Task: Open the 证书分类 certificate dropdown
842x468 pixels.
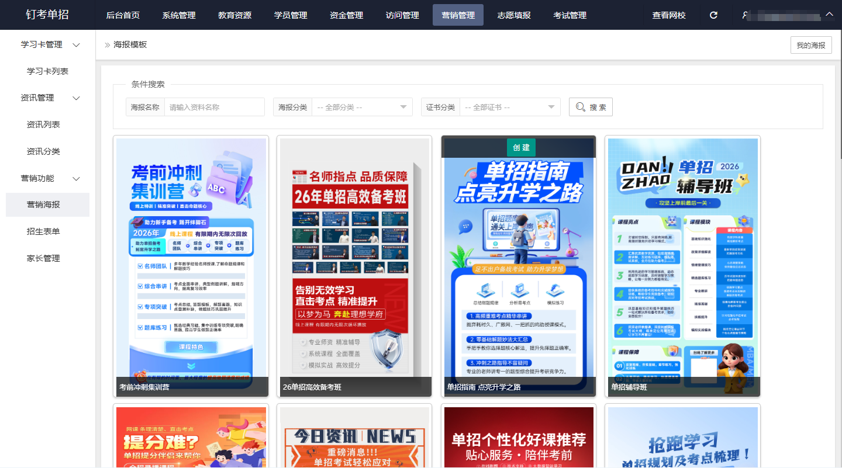Action: 510,107
